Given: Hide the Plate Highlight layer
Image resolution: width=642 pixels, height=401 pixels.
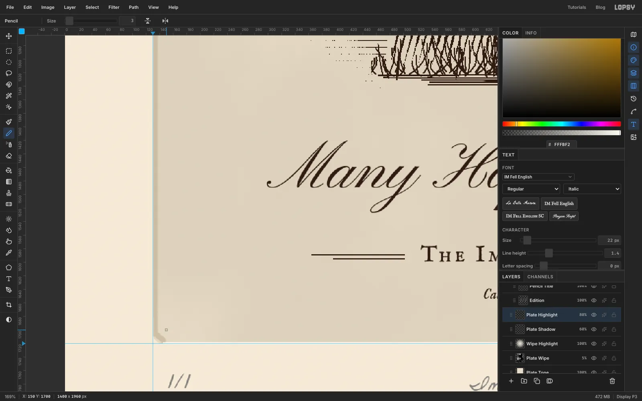Looking at the screenshot, I should pyautogui.click(x=594, y=315).
